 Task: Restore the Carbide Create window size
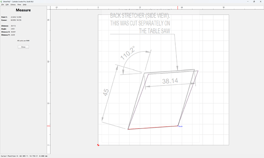254,2
